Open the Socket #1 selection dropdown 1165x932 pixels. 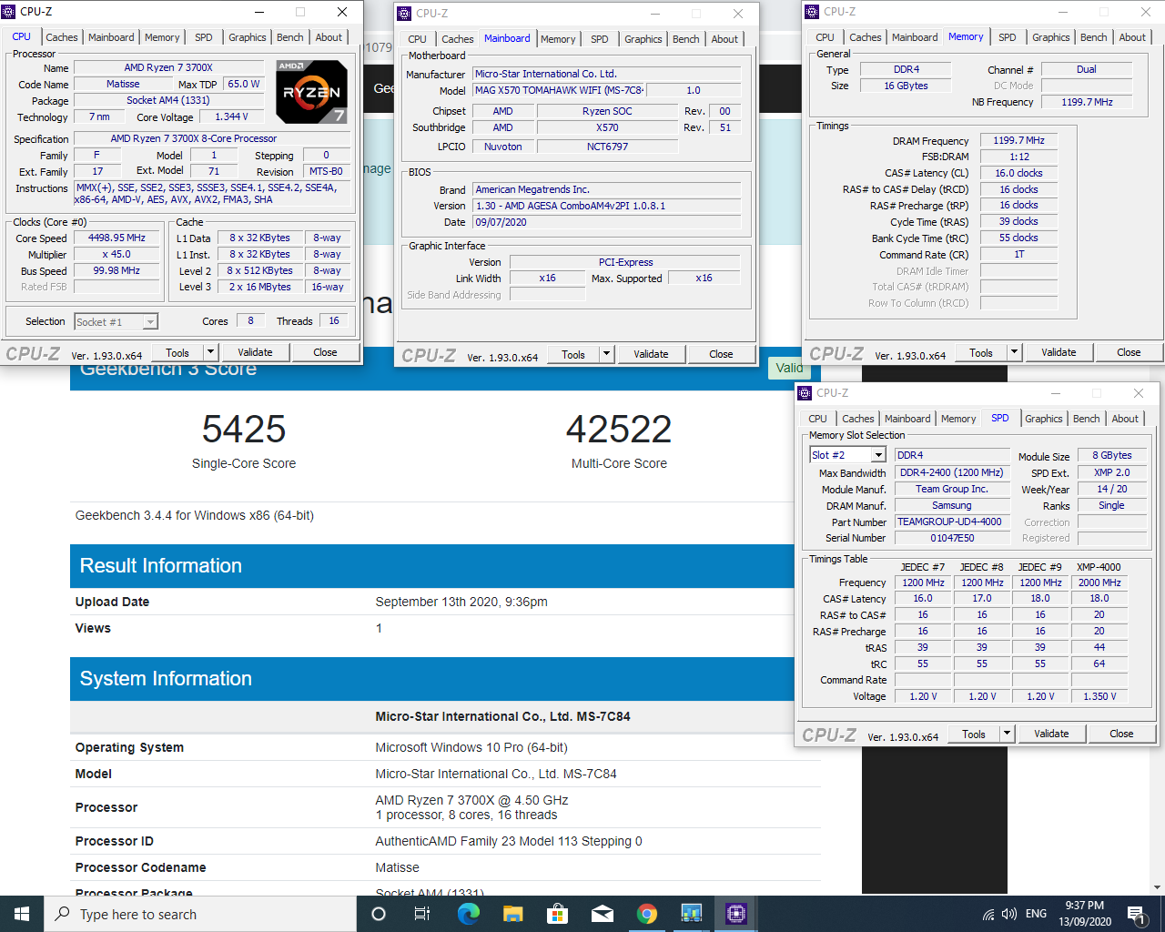150,322
